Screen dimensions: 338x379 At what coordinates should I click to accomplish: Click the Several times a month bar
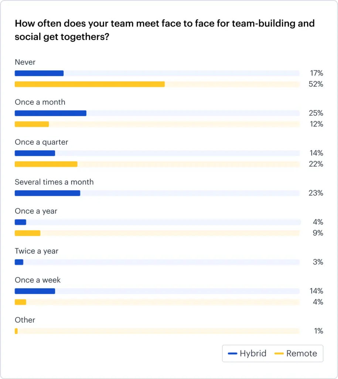pos(47,193)
